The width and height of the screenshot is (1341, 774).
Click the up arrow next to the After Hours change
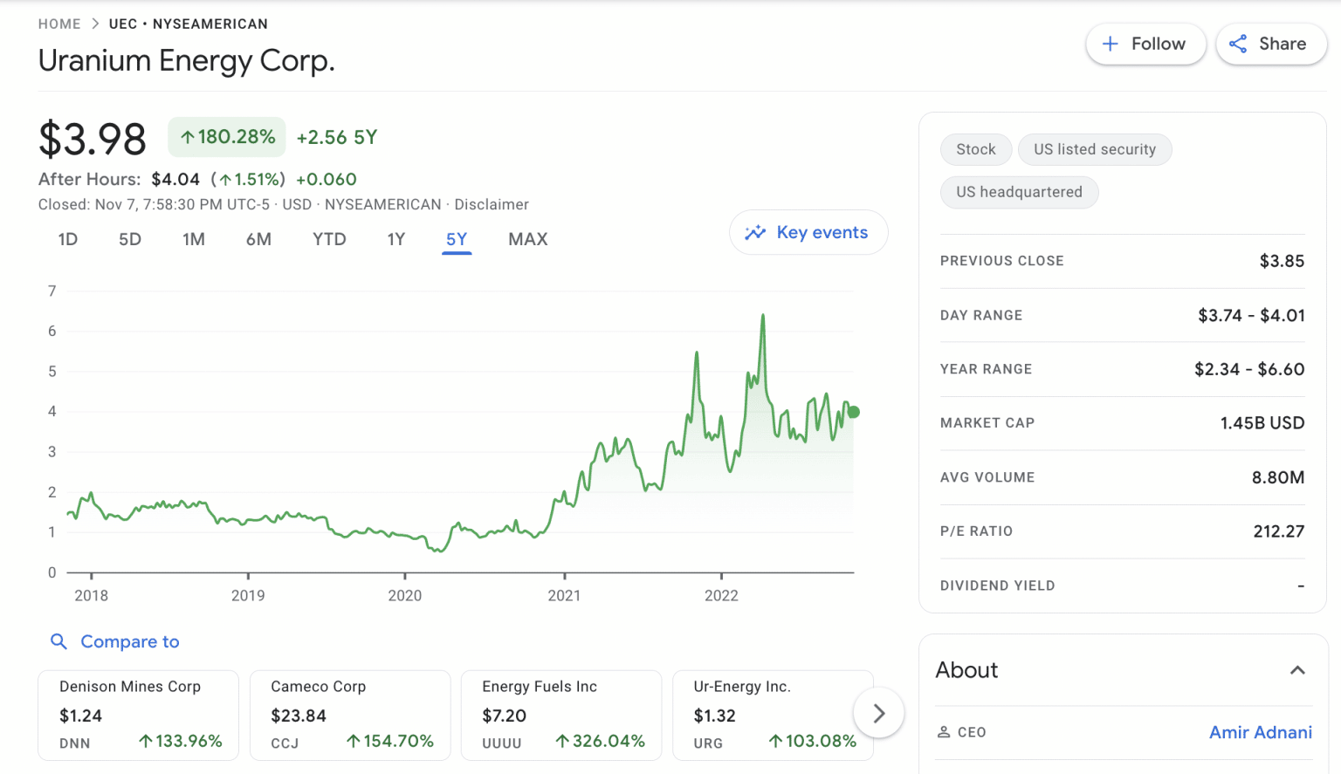pos(224,179)
